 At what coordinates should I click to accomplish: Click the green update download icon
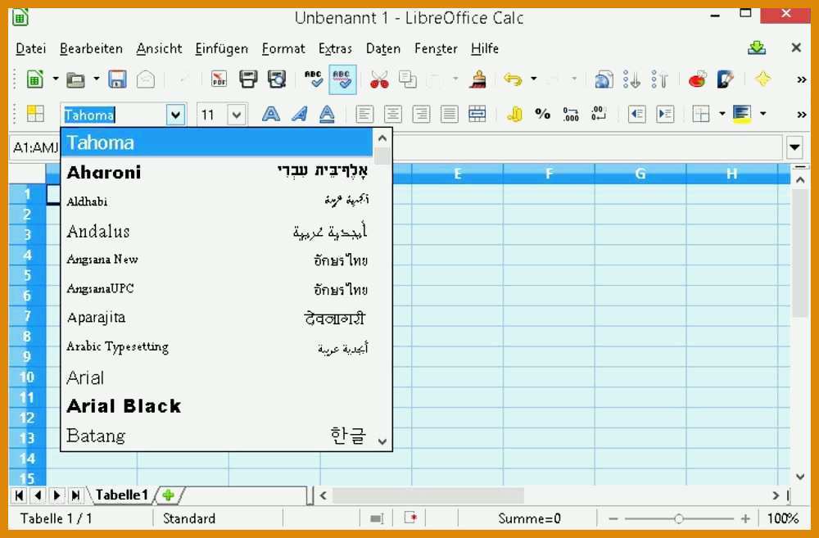point(756,48)
